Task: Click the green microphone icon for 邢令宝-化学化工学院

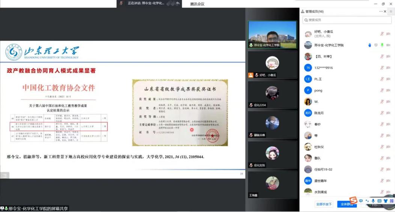Action: (382, 45)
